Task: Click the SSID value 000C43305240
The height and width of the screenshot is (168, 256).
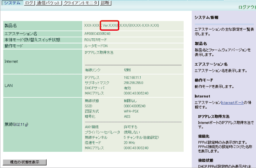Action: pyautogui.click(x=135, y=106)
